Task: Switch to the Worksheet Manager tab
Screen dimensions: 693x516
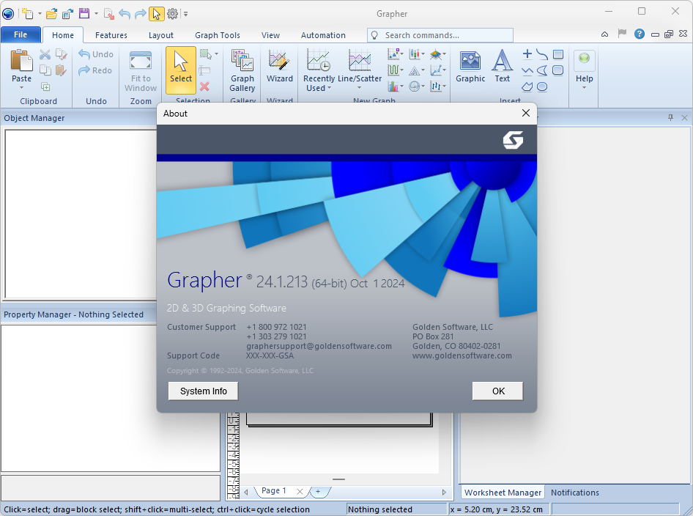Action: (503, 493)
